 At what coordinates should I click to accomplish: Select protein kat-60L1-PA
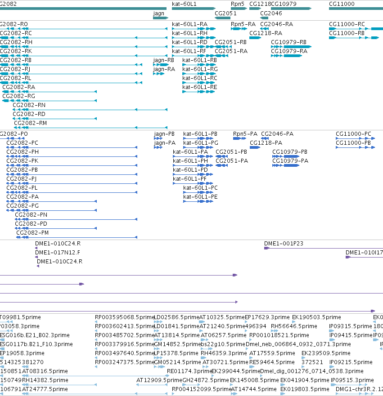190,152
